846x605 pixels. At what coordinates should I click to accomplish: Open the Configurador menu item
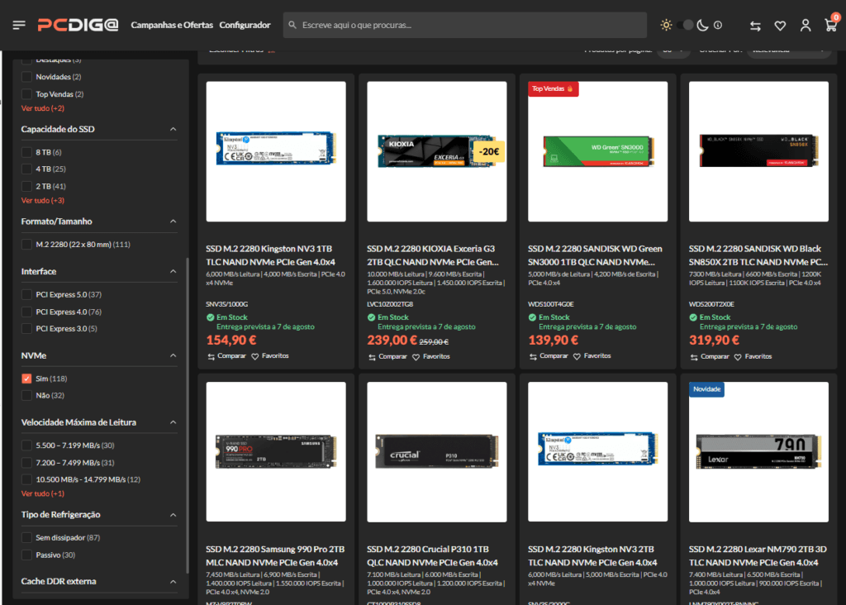point(245,25)
